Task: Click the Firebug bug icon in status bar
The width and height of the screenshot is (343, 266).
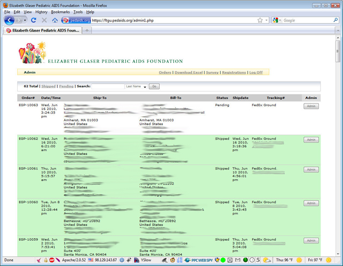Action: point(129,260)
